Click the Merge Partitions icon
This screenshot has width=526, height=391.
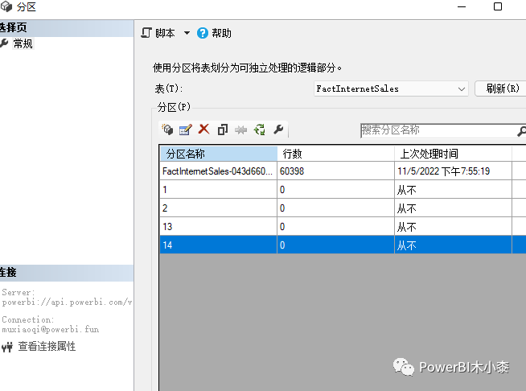[x=240, y=130]
